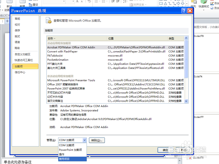The height and width of the screenshot is (164, 219).
Task: Sort add-ins by 位置 column header
Action: (x=137, y=38)
